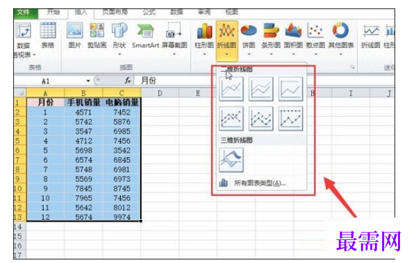The width and height of the screenshot is (414, 263).
Task: Open the PivotTable (数据透视表) tool
Action: (x=23, y=40)
